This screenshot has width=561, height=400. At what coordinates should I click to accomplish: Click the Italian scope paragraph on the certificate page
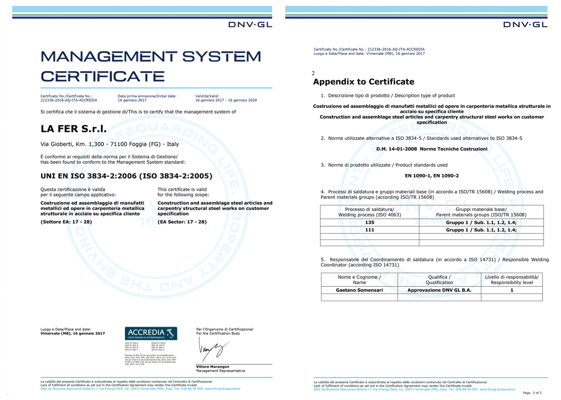point(92,208)
